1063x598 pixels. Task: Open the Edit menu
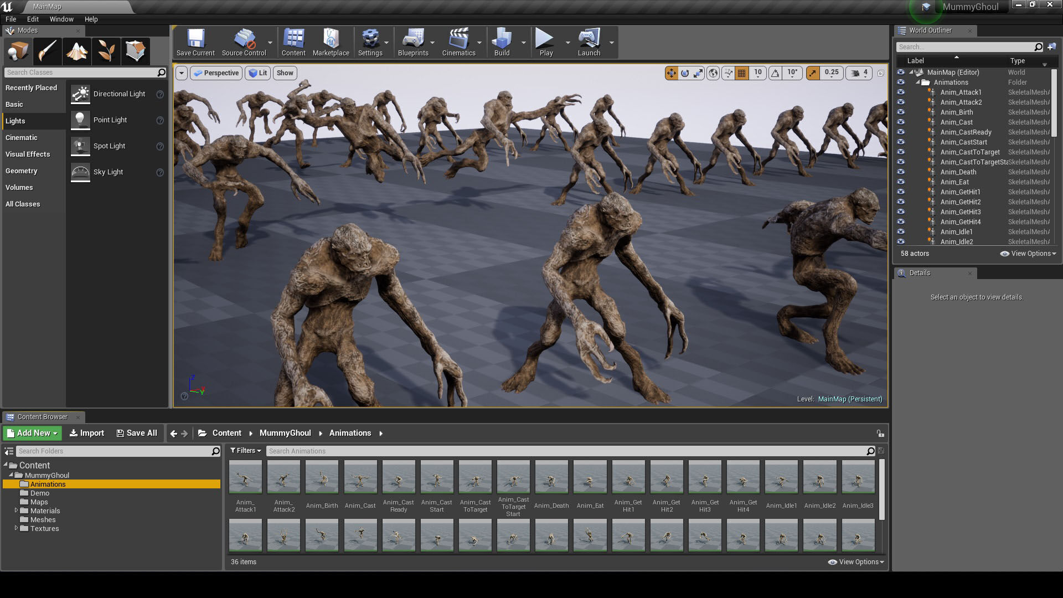coord(33,19)
